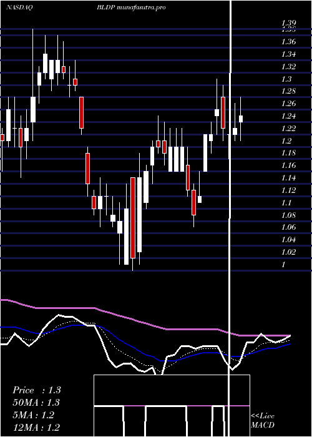The image size is (312, 437).
Task: Click the Price : 1.3 readout
Action: pos(36,390)
